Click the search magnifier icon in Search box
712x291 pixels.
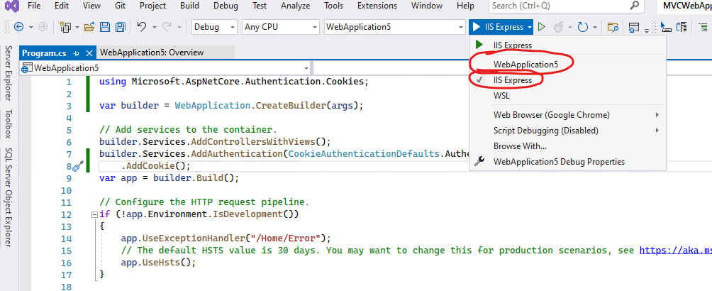[x=635, y=6]
